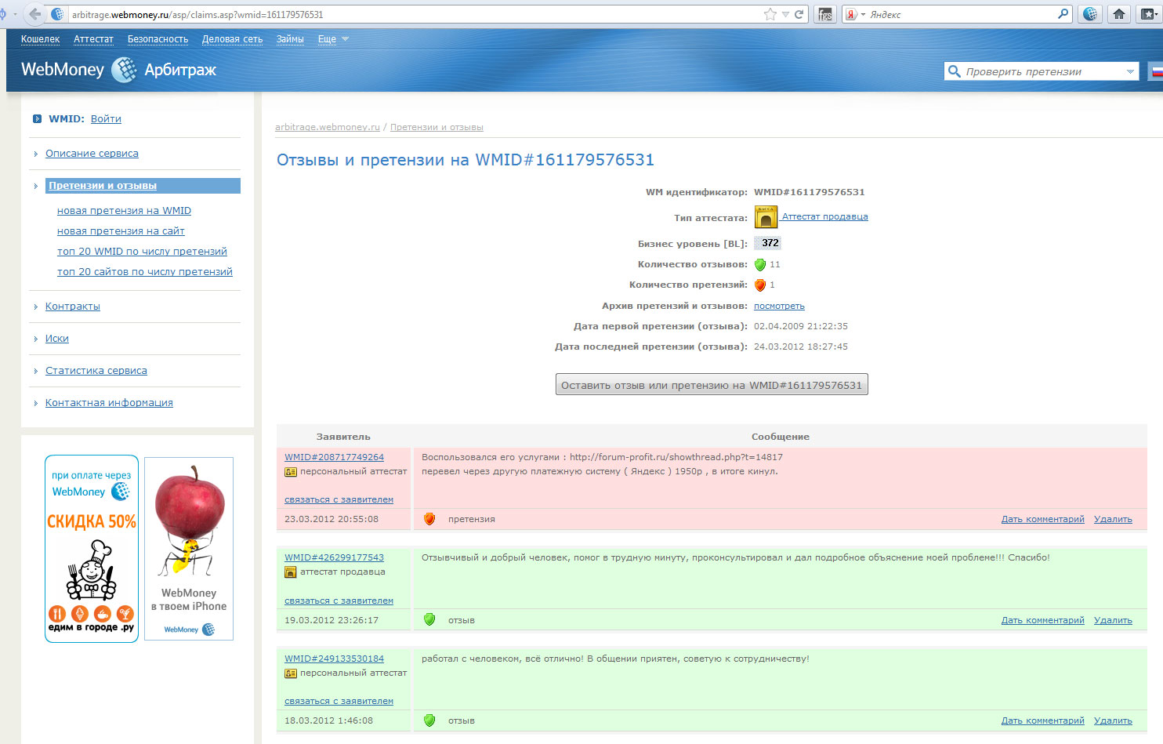Click the green shield icon beside Количество отзывов

(759, 265)
